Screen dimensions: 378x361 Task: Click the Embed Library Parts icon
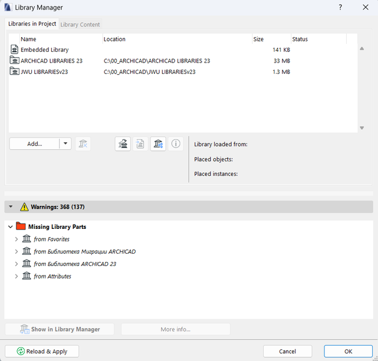coord(140,144)
